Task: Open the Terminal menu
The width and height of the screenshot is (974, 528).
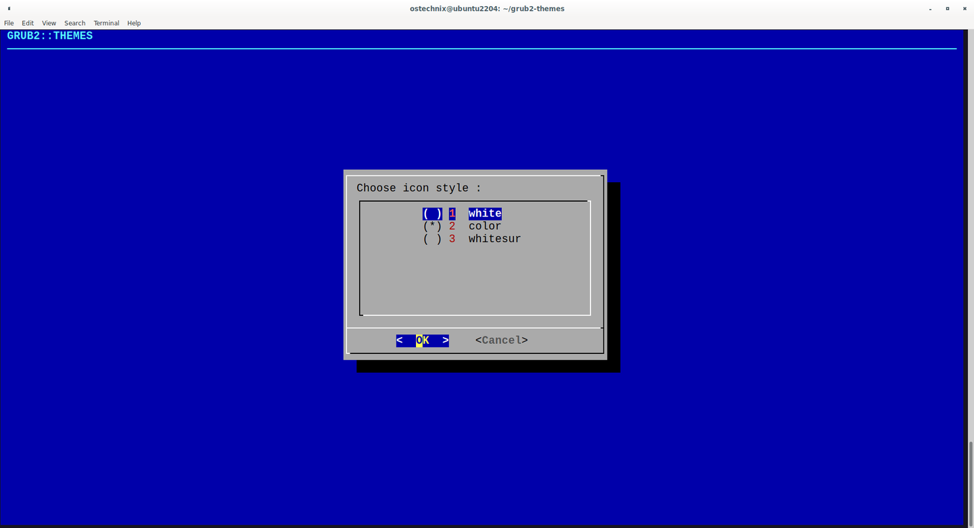Action: 106,23
